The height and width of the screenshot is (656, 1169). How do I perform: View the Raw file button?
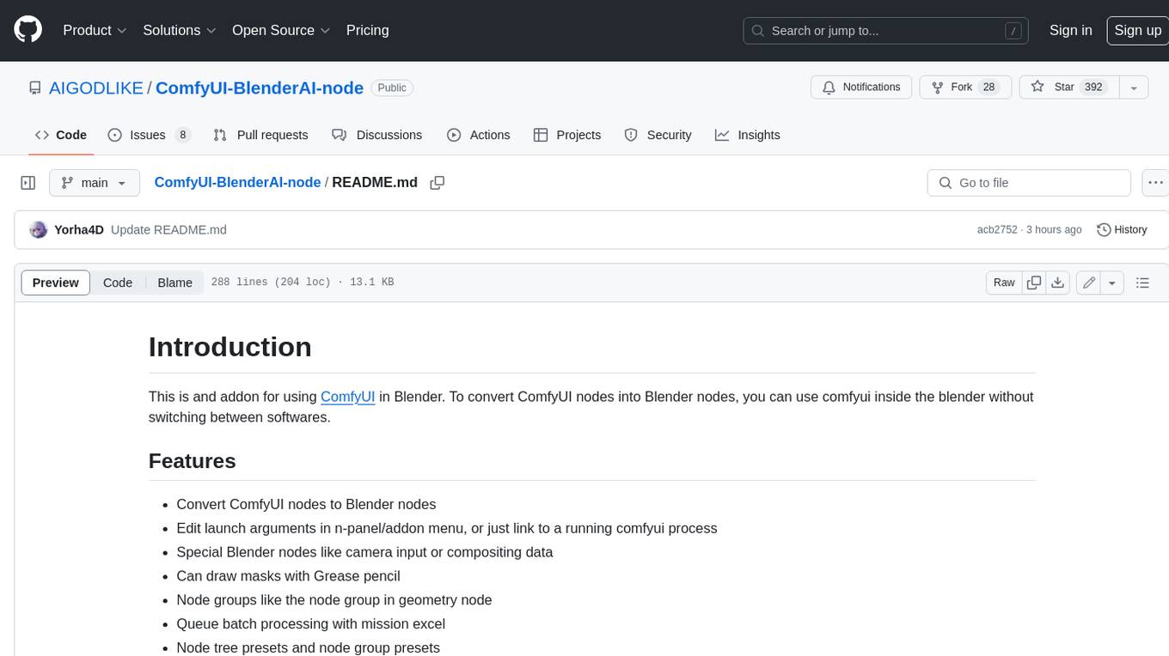pyautogui.click(x=1004, y=282)
